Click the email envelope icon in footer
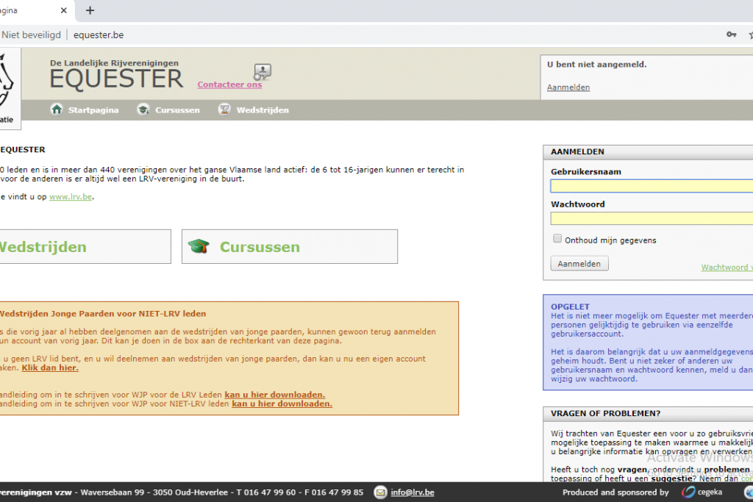Screen dimensions: 753x502 380,492
